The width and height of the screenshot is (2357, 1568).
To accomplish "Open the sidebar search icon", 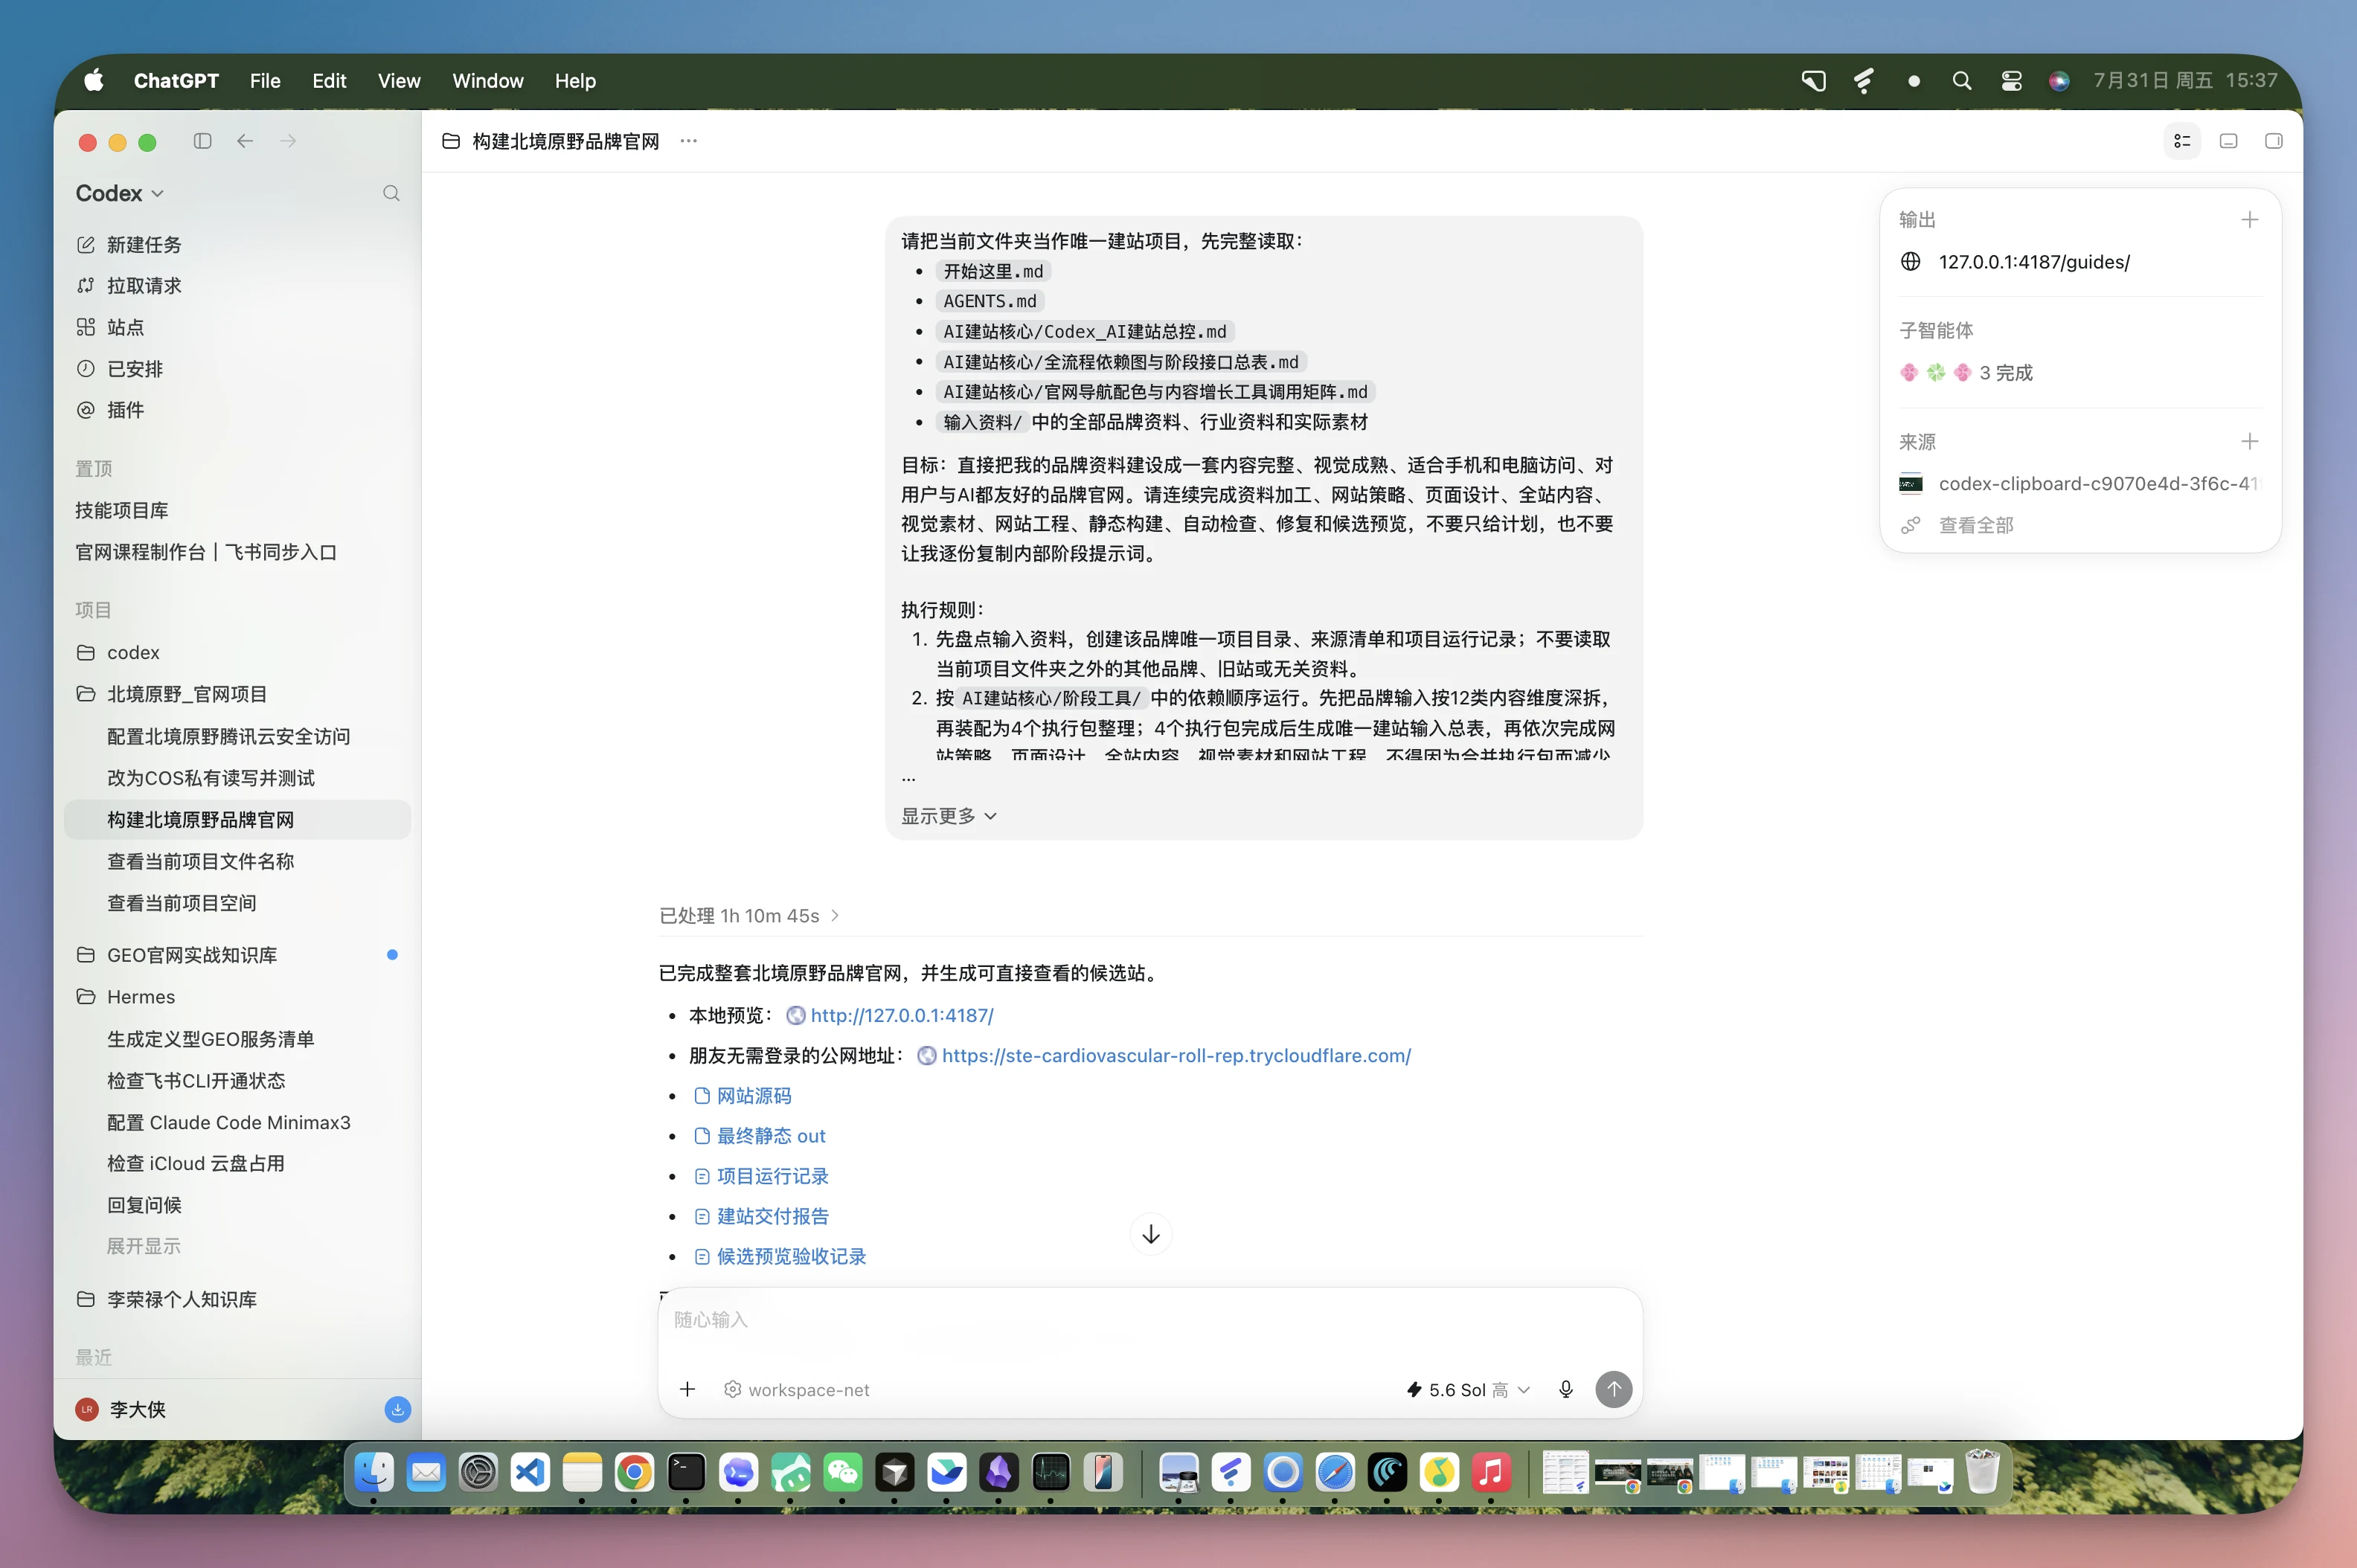I will pos(391,193).
